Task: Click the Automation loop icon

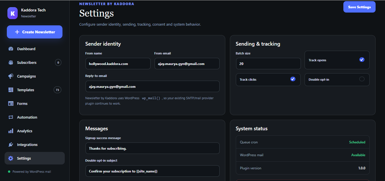Action: [x=11, y=117]
